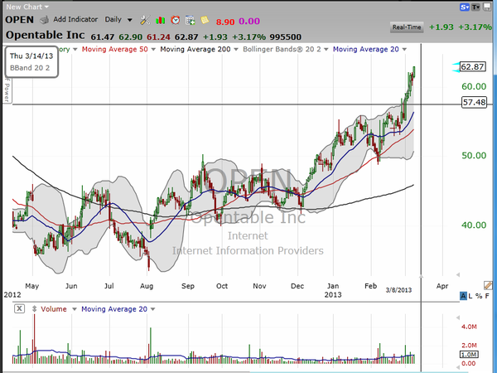Close volume pane with X box
The width and height of the screenshot is (497, 373).
click(19, 308)
